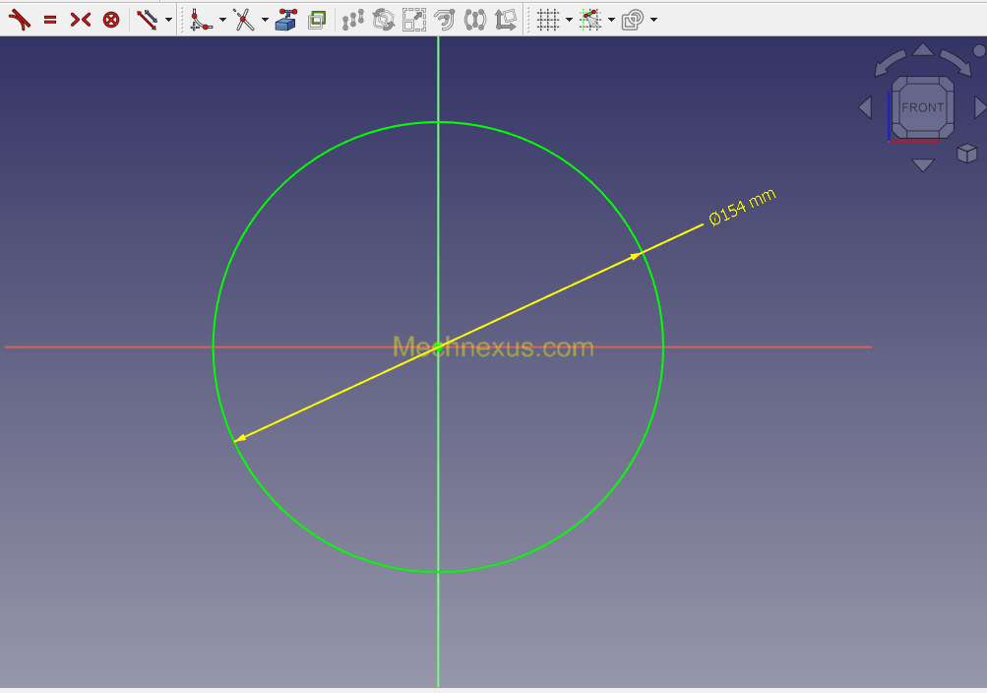Apply the equal constraint tool
987x693 pixels.
pyautogui.click(x=50, y=20)
